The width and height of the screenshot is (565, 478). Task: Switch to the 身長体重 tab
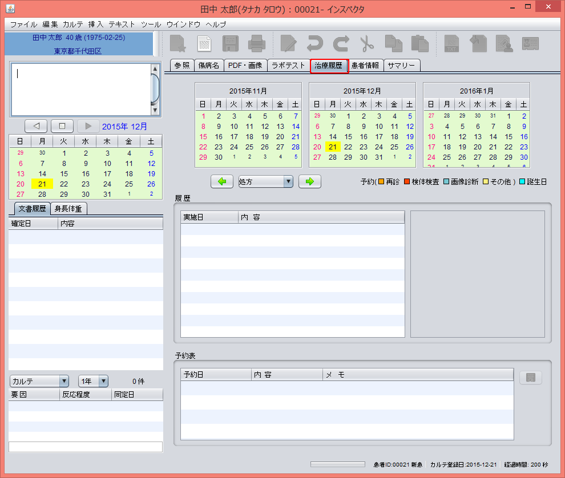pos(68,209)
